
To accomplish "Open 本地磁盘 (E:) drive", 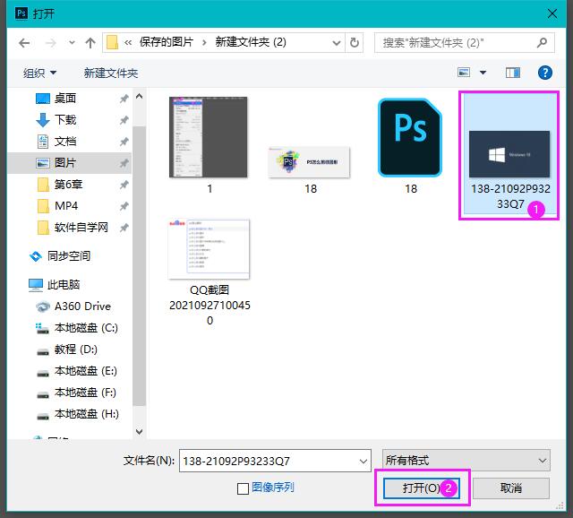I will click(x=86, y=371).
